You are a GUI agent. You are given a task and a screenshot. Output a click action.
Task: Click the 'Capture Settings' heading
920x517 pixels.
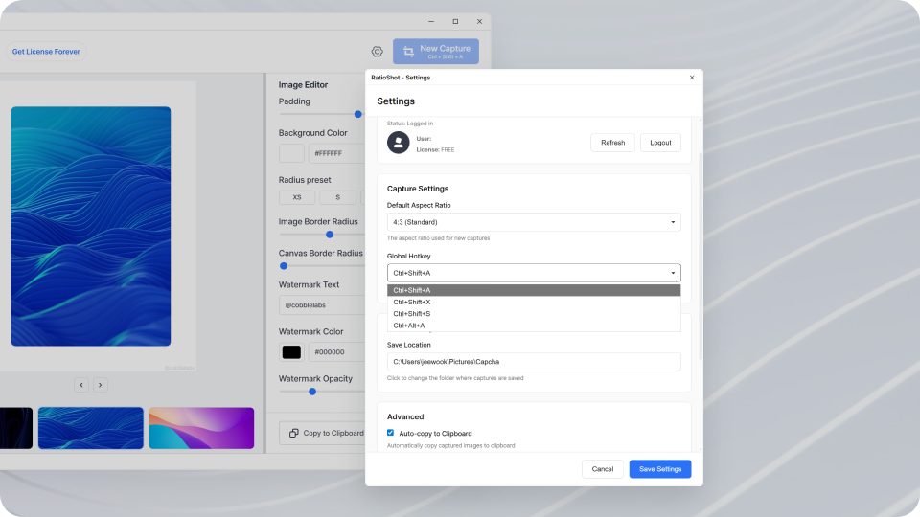(418, 189)
